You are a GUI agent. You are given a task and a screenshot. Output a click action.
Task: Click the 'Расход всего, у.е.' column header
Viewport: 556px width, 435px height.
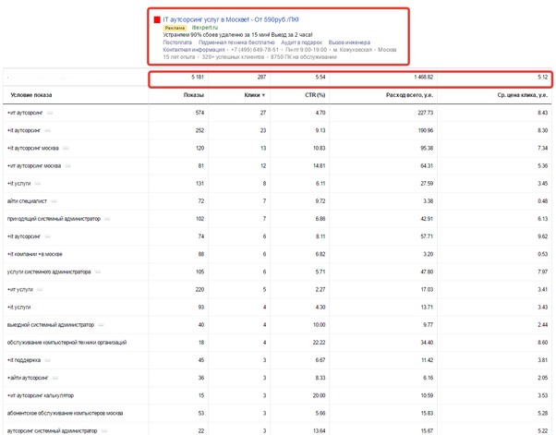409,95
